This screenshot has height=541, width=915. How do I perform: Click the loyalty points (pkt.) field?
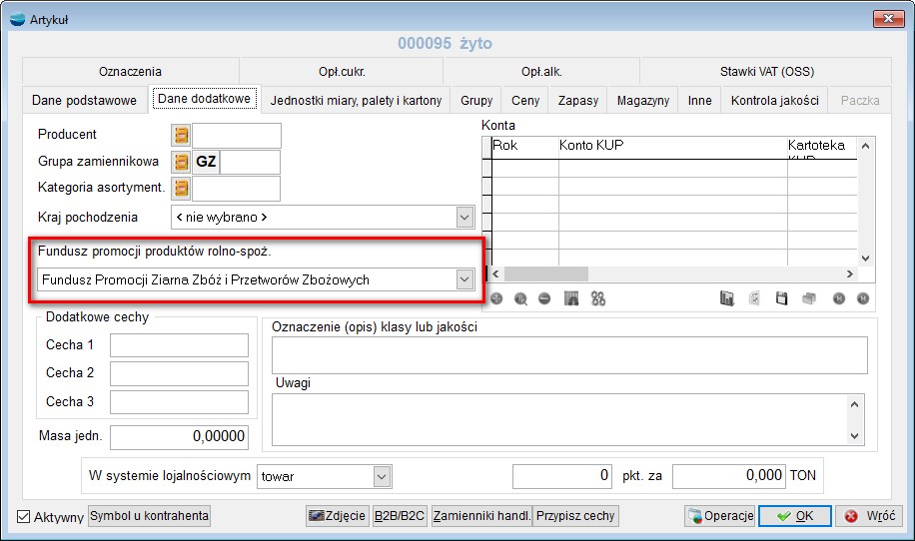tap(562, 476)
